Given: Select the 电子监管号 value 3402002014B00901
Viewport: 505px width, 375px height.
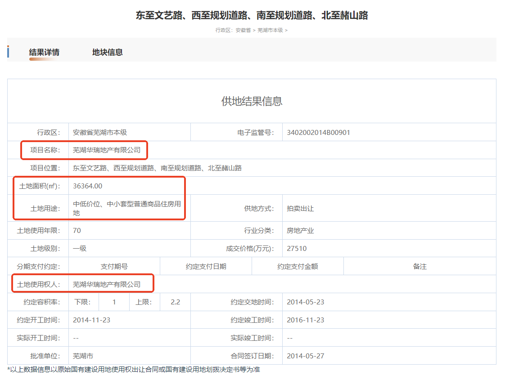Looking at the screenshot, I should [318, 132].
